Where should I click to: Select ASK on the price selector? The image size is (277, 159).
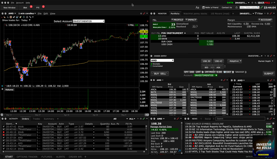pos(218,67)
